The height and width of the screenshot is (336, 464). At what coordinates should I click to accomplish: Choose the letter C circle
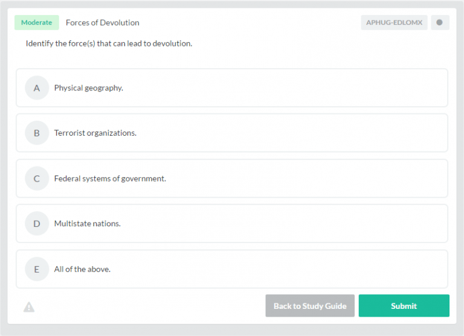point(37,179)
